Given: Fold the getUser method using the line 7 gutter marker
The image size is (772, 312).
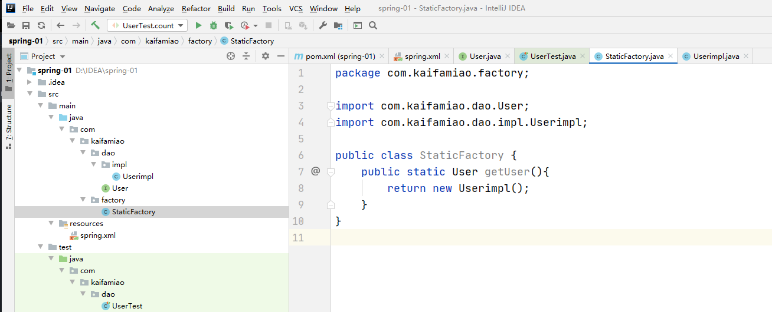Looking at the screenshot, I should pos(331,172).
